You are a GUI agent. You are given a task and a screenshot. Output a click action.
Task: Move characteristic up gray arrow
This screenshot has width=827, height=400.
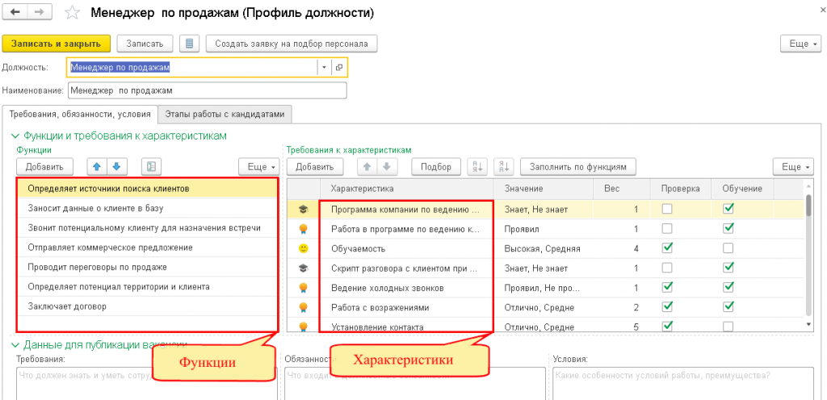coord(367,167)
